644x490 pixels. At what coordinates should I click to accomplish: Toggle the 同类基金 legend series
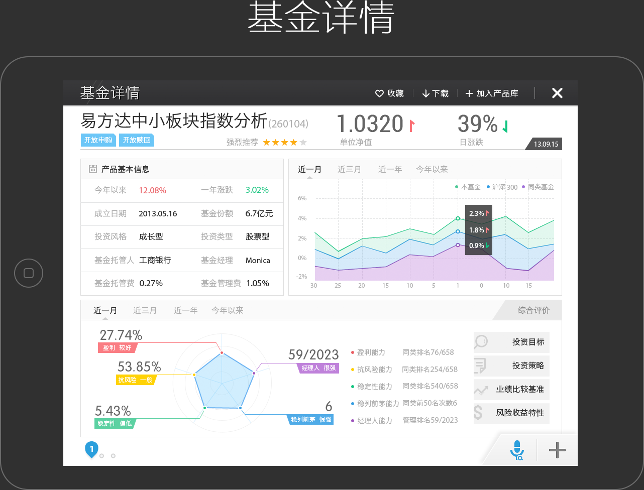(x=538, y=187)
